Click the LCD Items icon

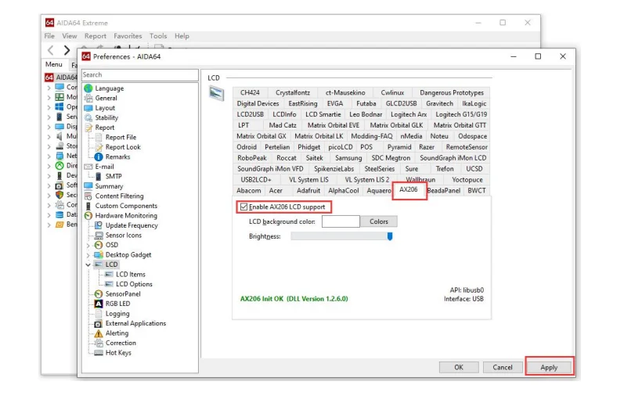tap(109, 275)
